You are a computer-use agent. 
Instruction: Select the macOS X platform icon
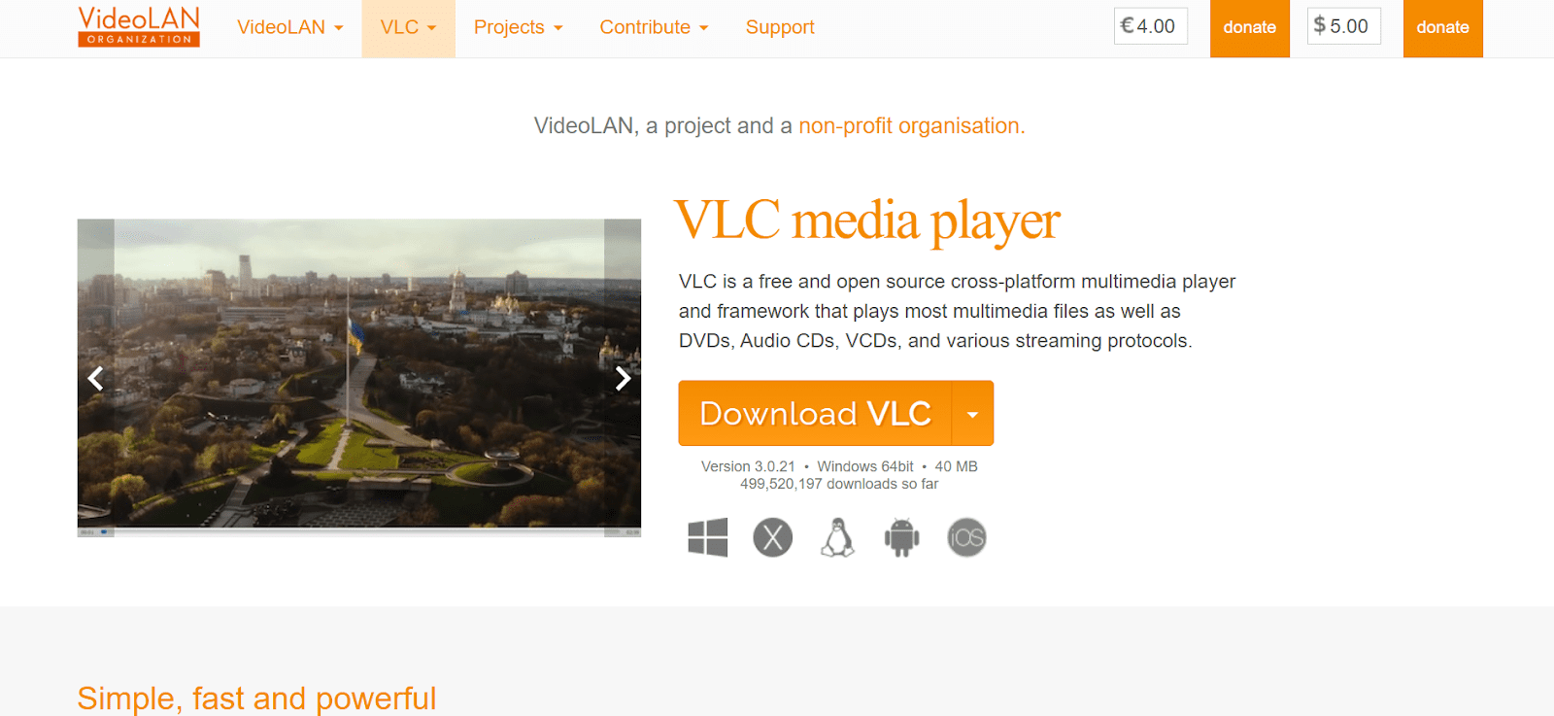(773, 537)
